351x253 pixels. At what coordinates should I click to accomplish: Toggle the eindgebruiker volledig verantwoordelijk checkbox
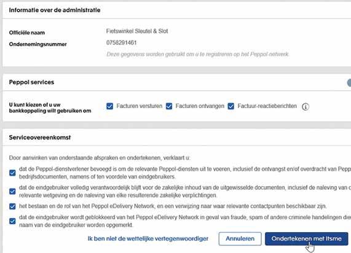pyautogui.click(x=12, y=191)
